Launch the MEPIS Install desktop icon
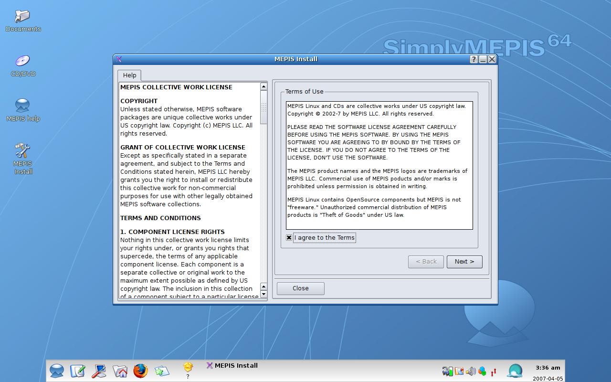Screen dimensions: 611x382 pyautogui.click(x=23, y=158)
